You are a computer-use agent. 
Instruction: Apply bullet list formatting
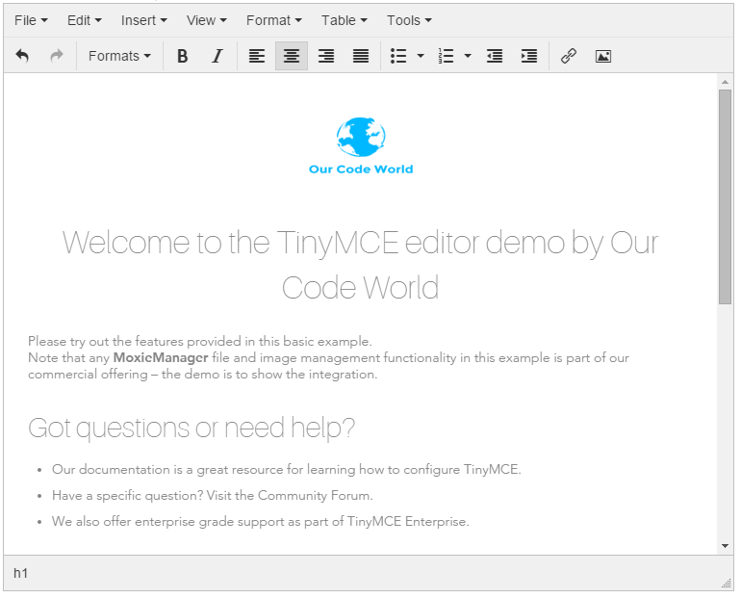(398, 56)
